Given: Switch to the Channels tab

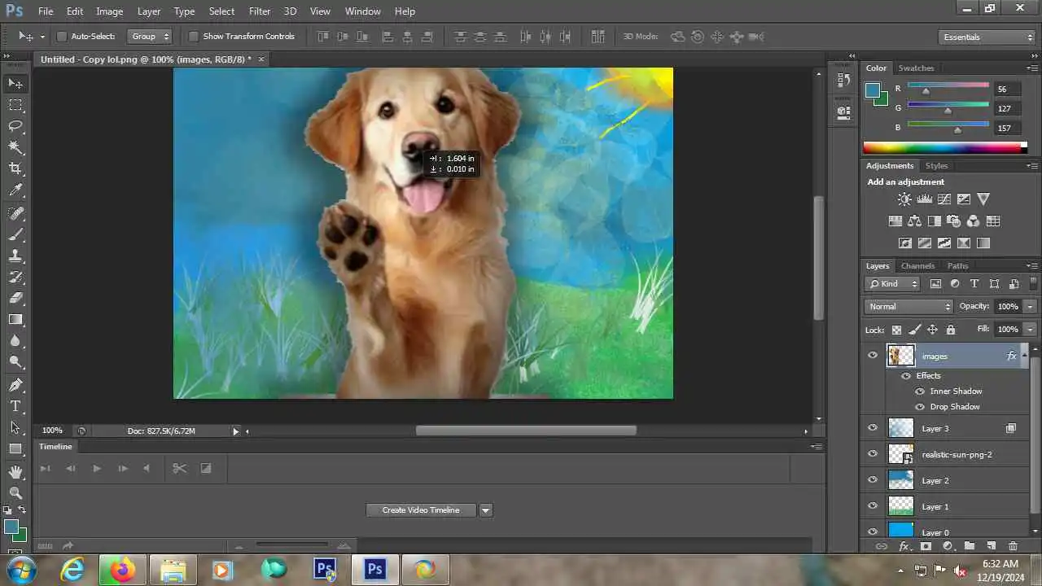Looking at the screenshot, I should [x=917, y=266].
